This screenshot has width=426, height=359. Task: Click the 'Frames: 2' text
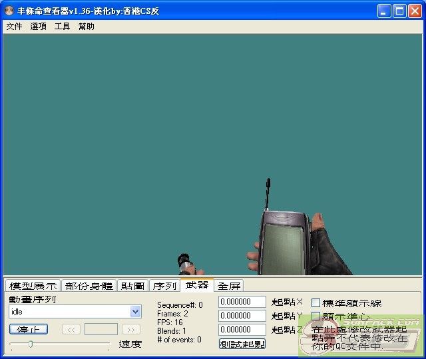172,314
